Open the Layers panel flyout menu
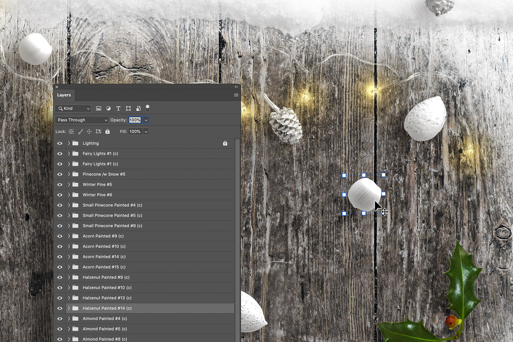This screenshot has height=342, width=513. click(236, 95)
